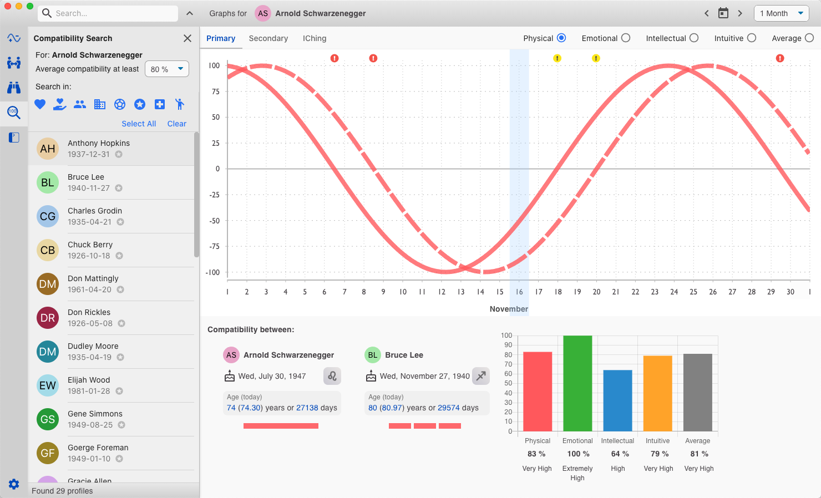This screenshot has height=498, width=821.
Task: Click the AS avatar in the title bar
Action: 263,13
